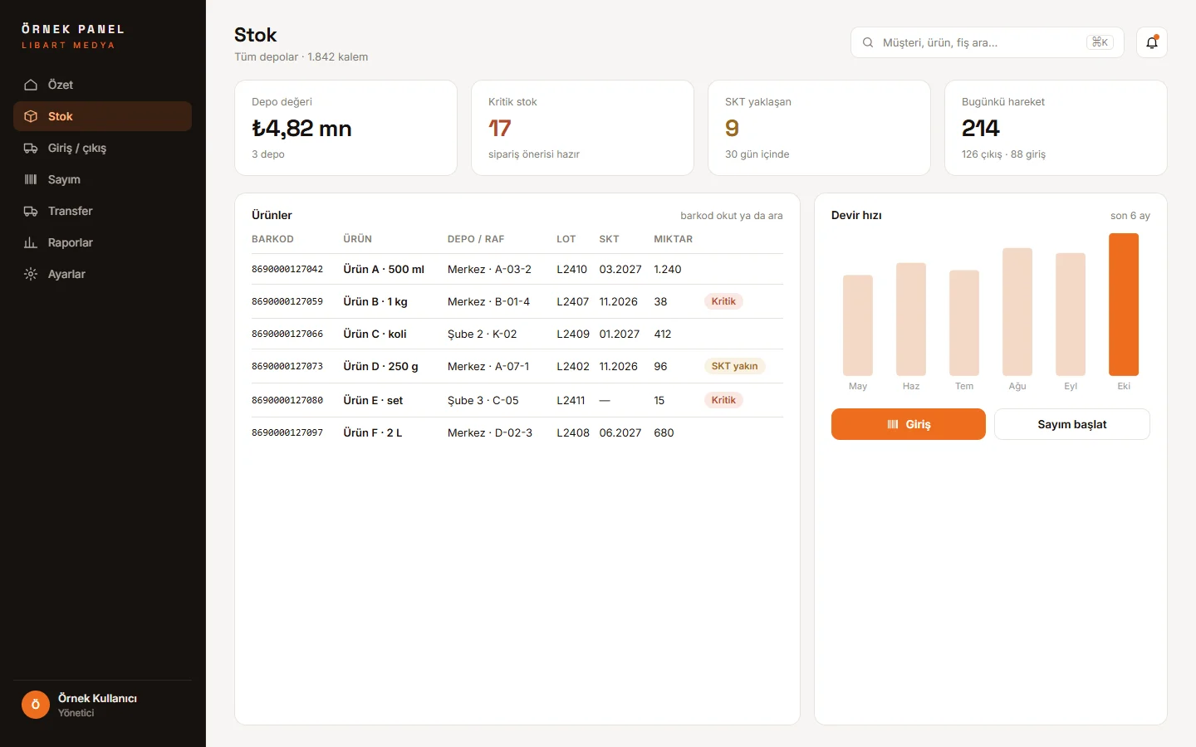This screenshot has width=1196, height=747.
Task: Click the SKT yakın badge on Ürün D row
Action: (x=734, y=366)
